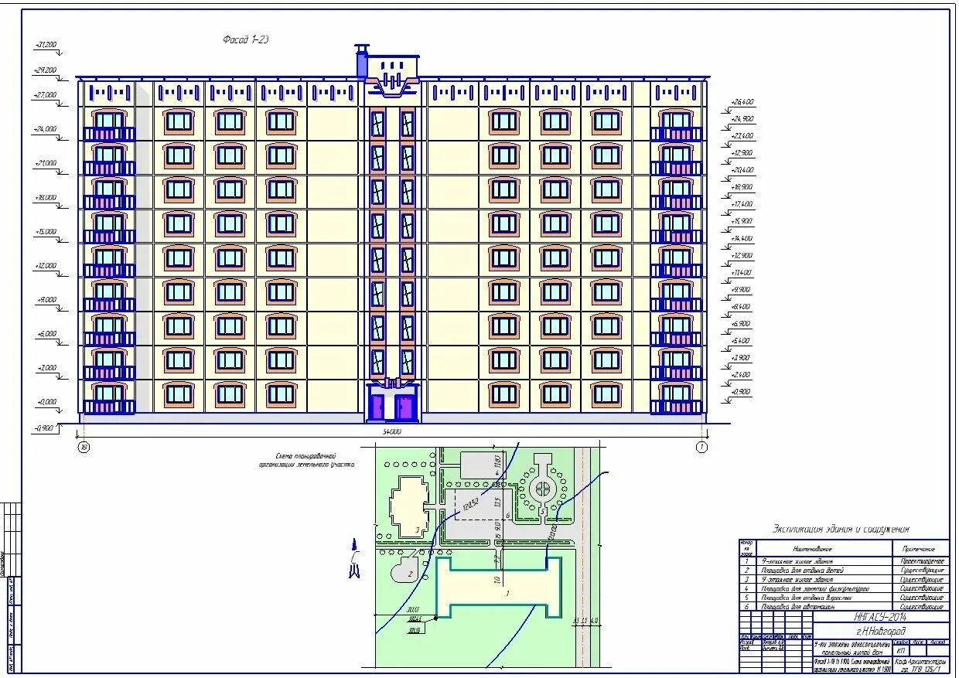This screenshot has height=678, width=959.
Task: Select the north arrow symbol
Action: 354,559
